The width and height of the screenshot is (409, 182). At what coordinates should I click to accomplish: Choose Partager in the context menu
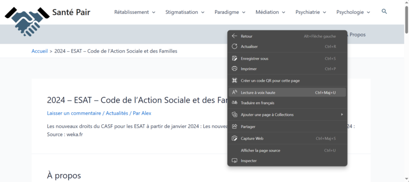point(287,126)
